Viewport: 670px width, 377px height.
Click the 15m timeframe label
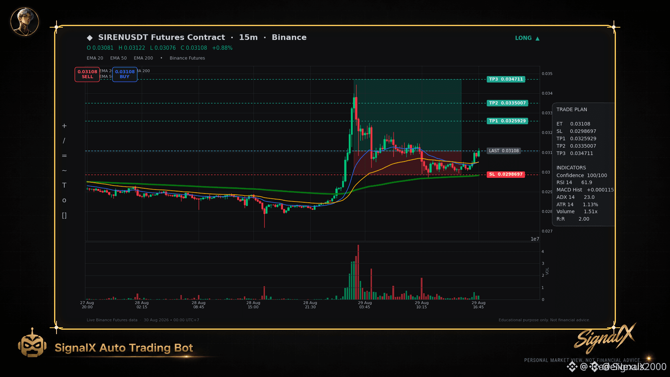click(x=248, y=37)
